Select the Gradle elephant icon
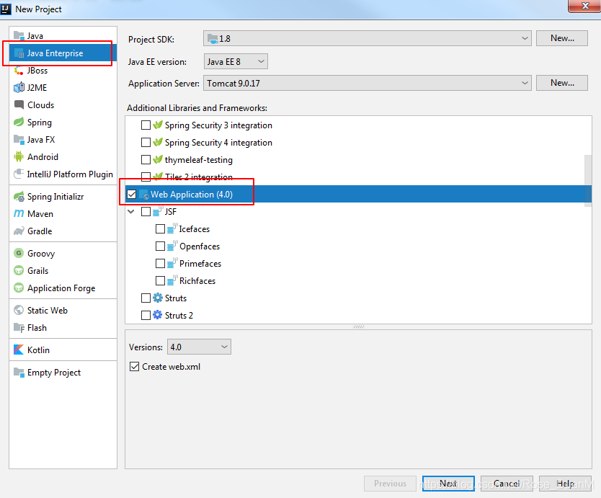Image resolution: width=601 pixels, height=498 pixels. click(19, 231)
